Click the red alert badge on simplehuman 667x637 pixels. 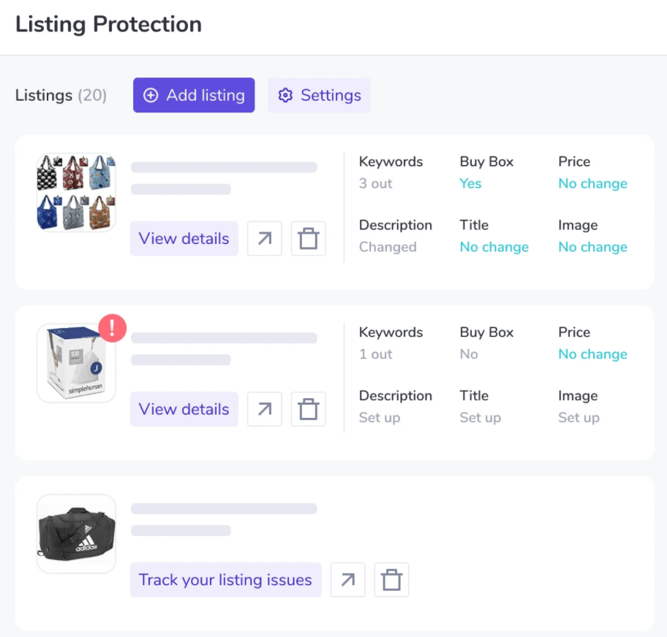pyautogui.click(x=113, y=328)
